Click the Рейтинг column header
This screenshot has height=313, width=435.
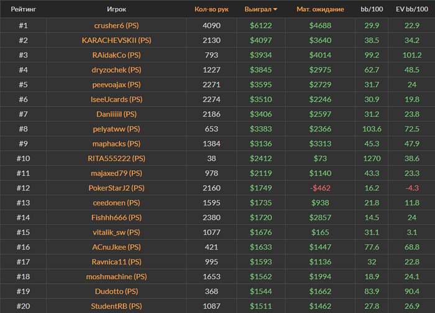(23, 10)
